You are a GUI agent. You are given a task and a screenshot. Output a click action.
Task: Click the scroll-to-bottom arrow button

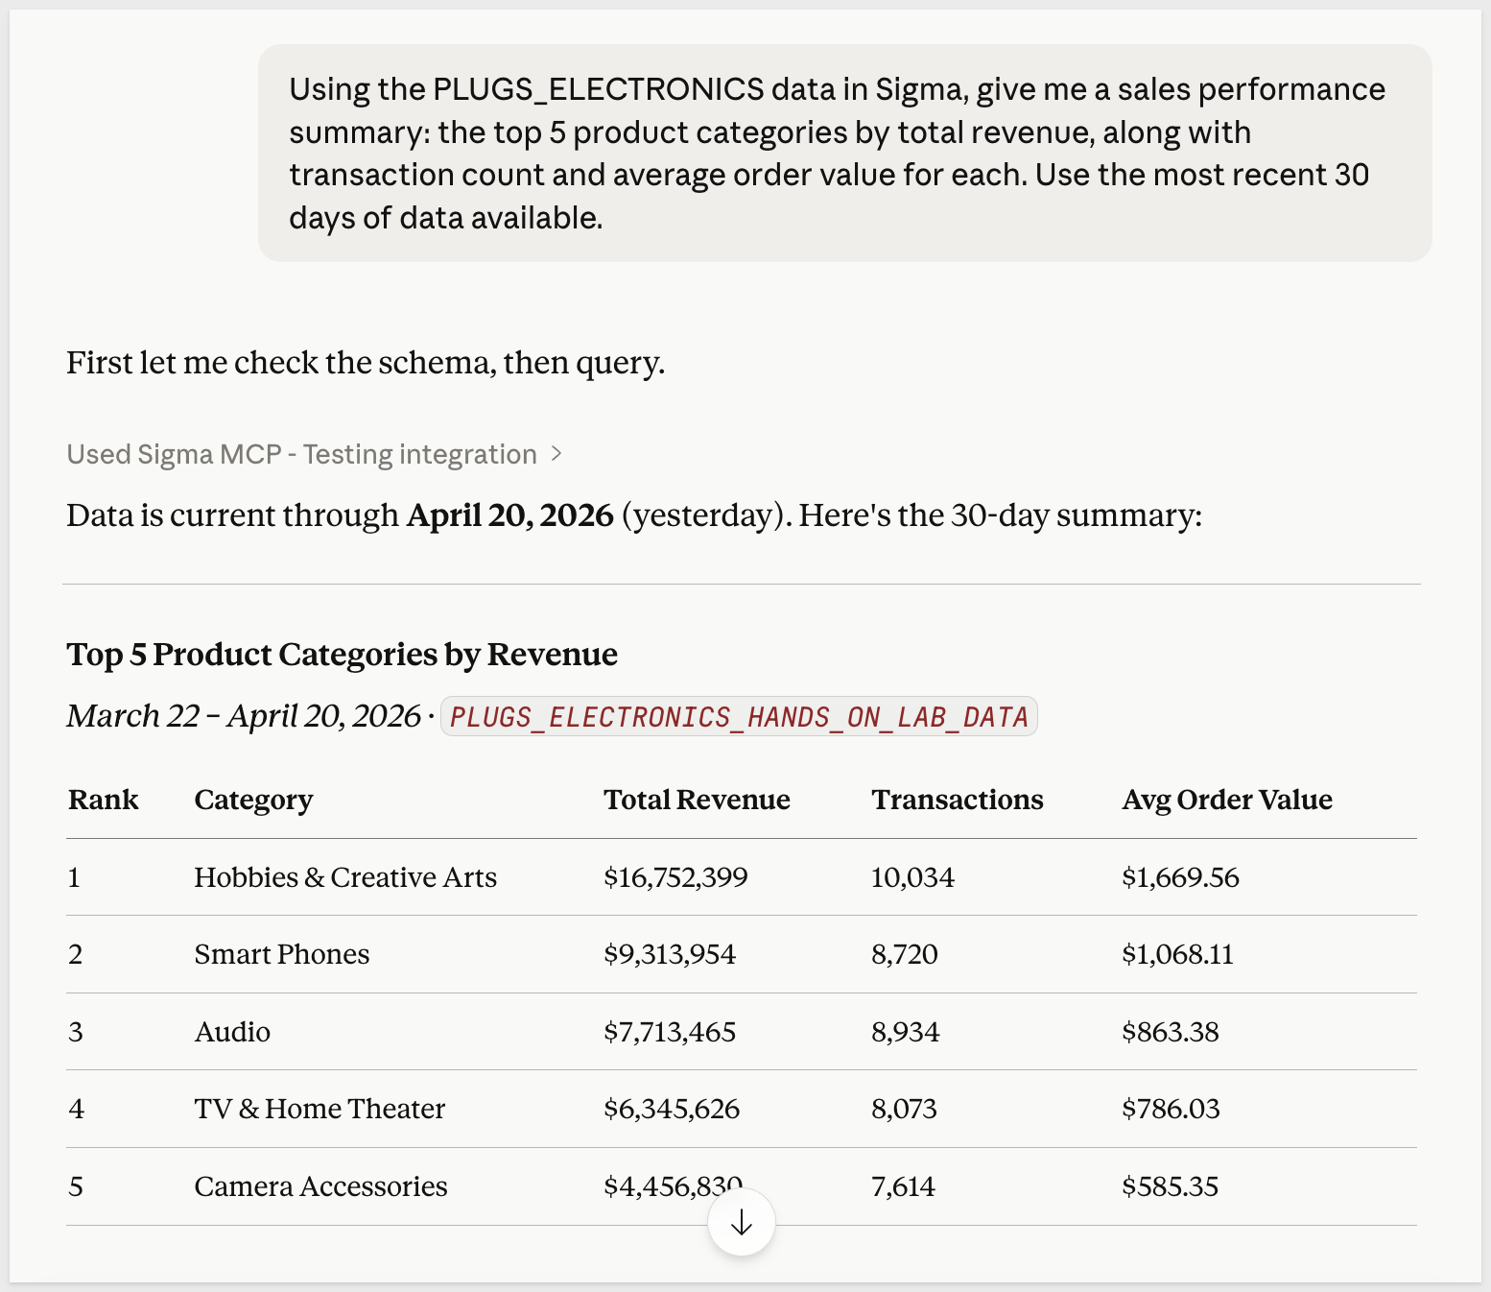tap(741, 1222)
